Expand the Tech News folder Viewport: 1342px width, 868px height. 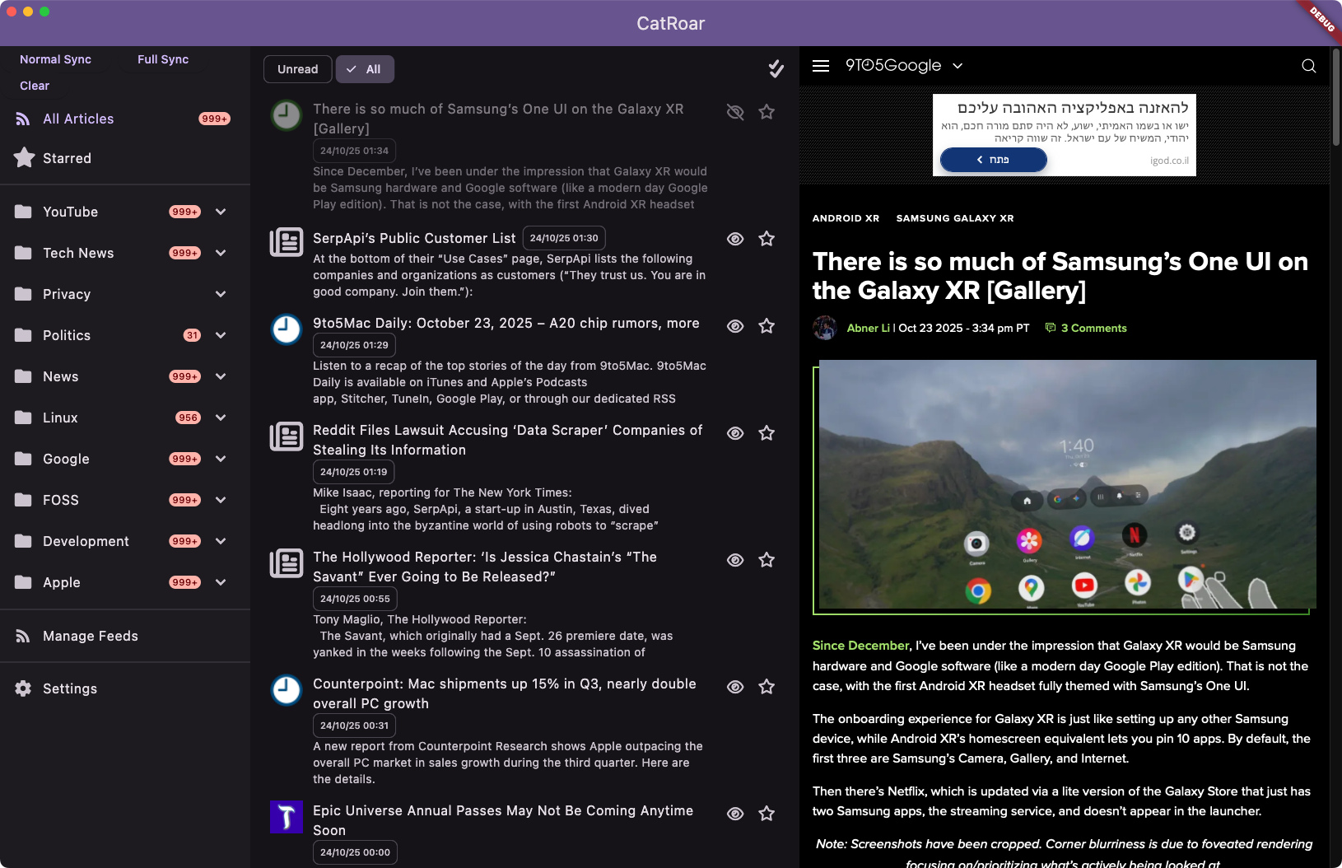click(221, 253)
